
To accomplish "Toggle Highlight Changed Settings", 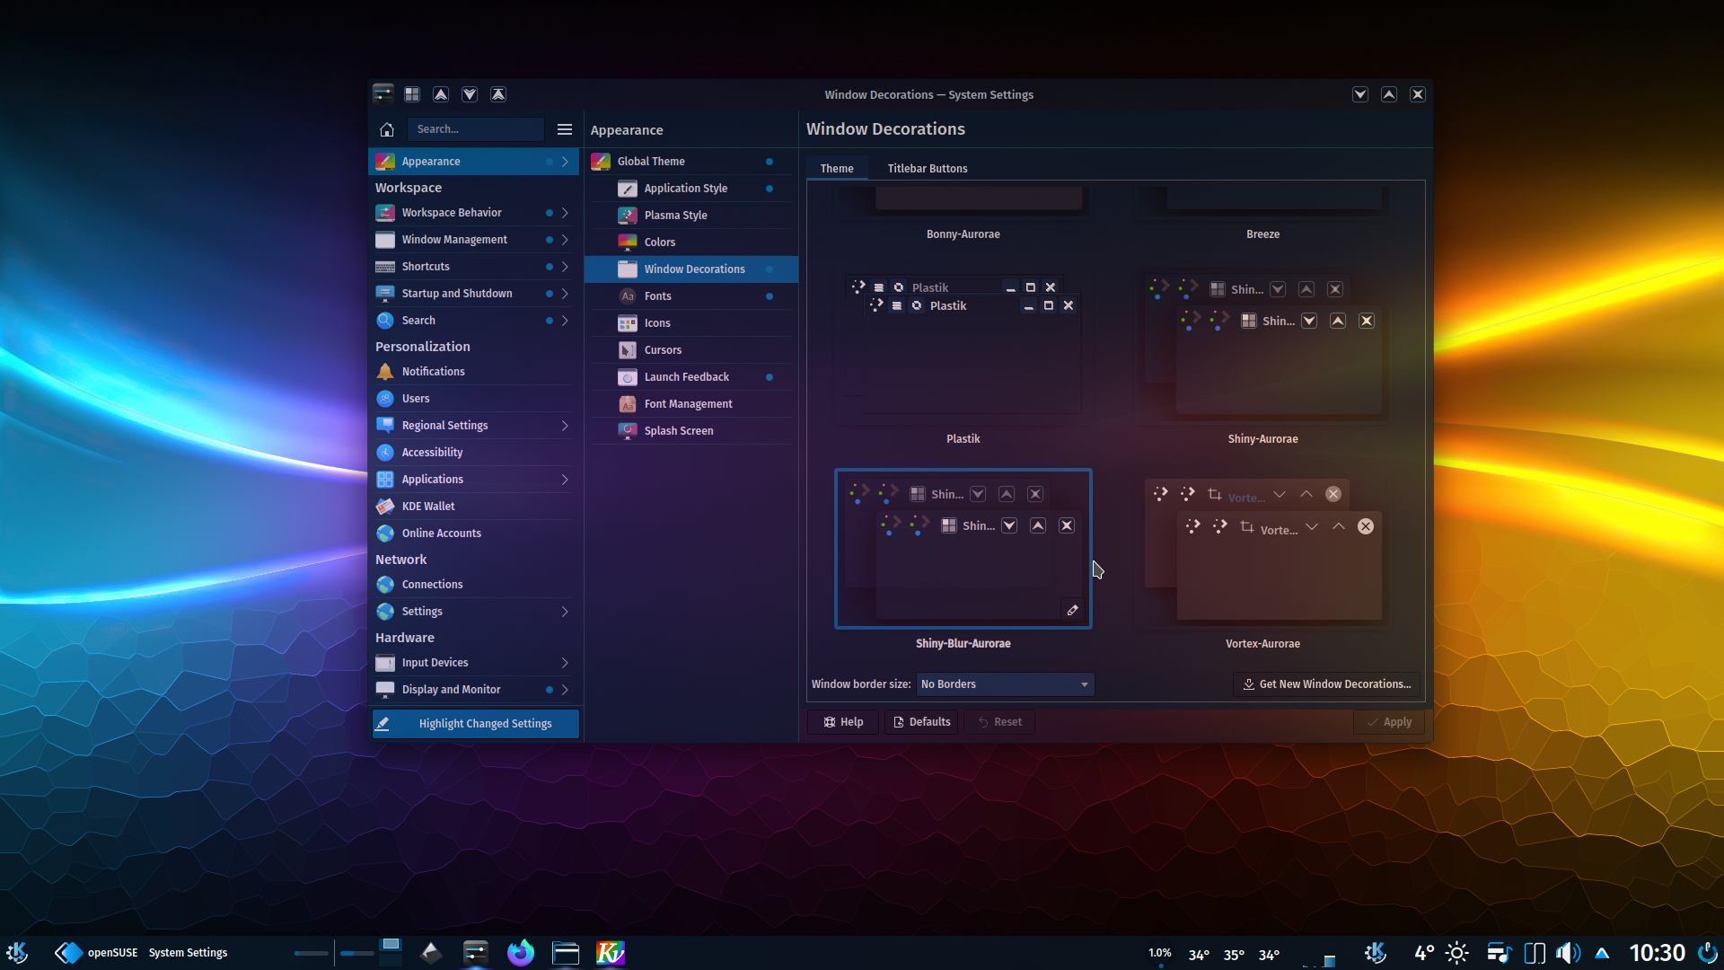I will pyautogui.click(x=476, y=724).
